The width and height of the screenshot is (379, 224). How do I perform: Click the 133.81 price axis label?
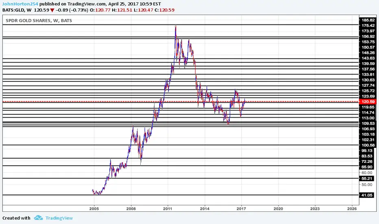pos(368,75)
